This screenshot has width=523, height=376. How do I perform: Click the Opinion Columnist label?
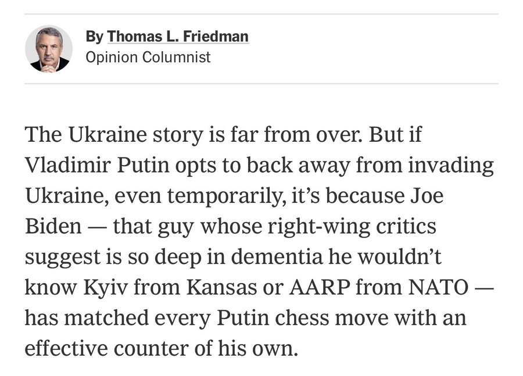point(148,58)
